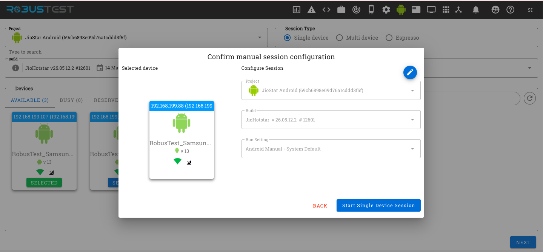Open the bar chart reports icon
Image resolution: width=543 pixels, height=252 pixels.
pos(297,10)
